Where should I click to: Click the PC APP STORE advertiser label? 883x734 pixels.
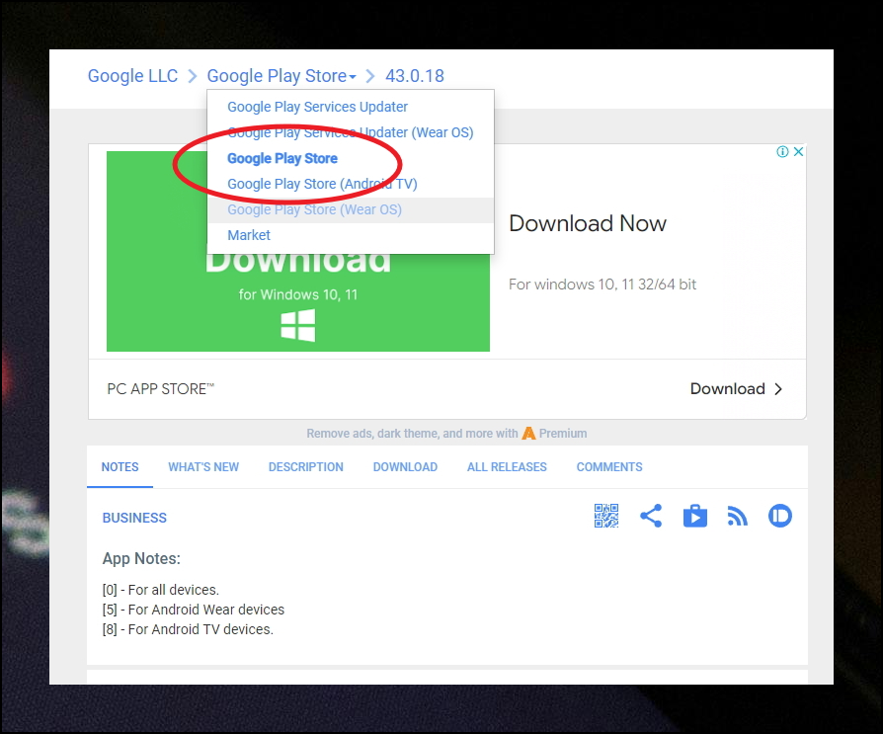coord(160,388)
